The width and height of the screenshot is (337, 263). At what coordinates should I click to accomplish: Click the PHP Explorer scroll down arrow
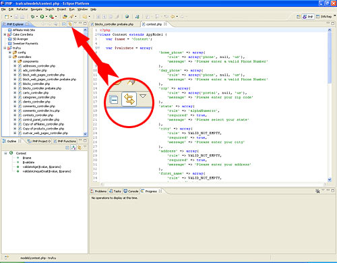pyautogui.click(x=85, y=134)
